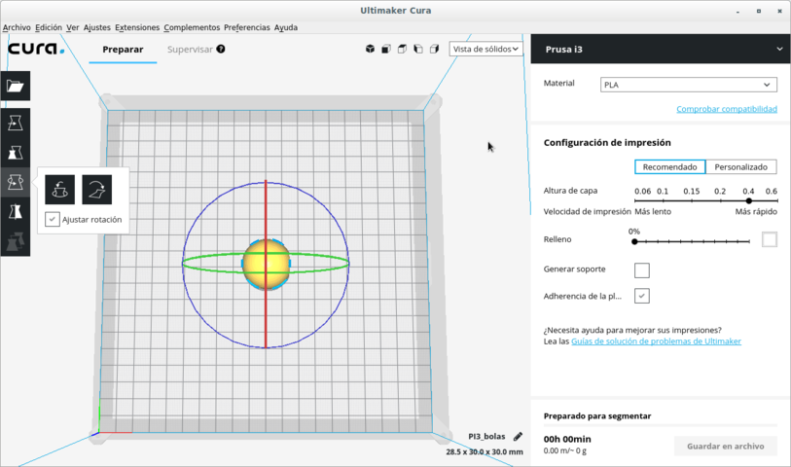Open the Ajustes menu
Screen dimensions: 791x467
pyautogui.click(x=97, y=27)
